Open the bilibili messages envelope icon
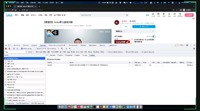The image size is (200, 111). point(158,15)
